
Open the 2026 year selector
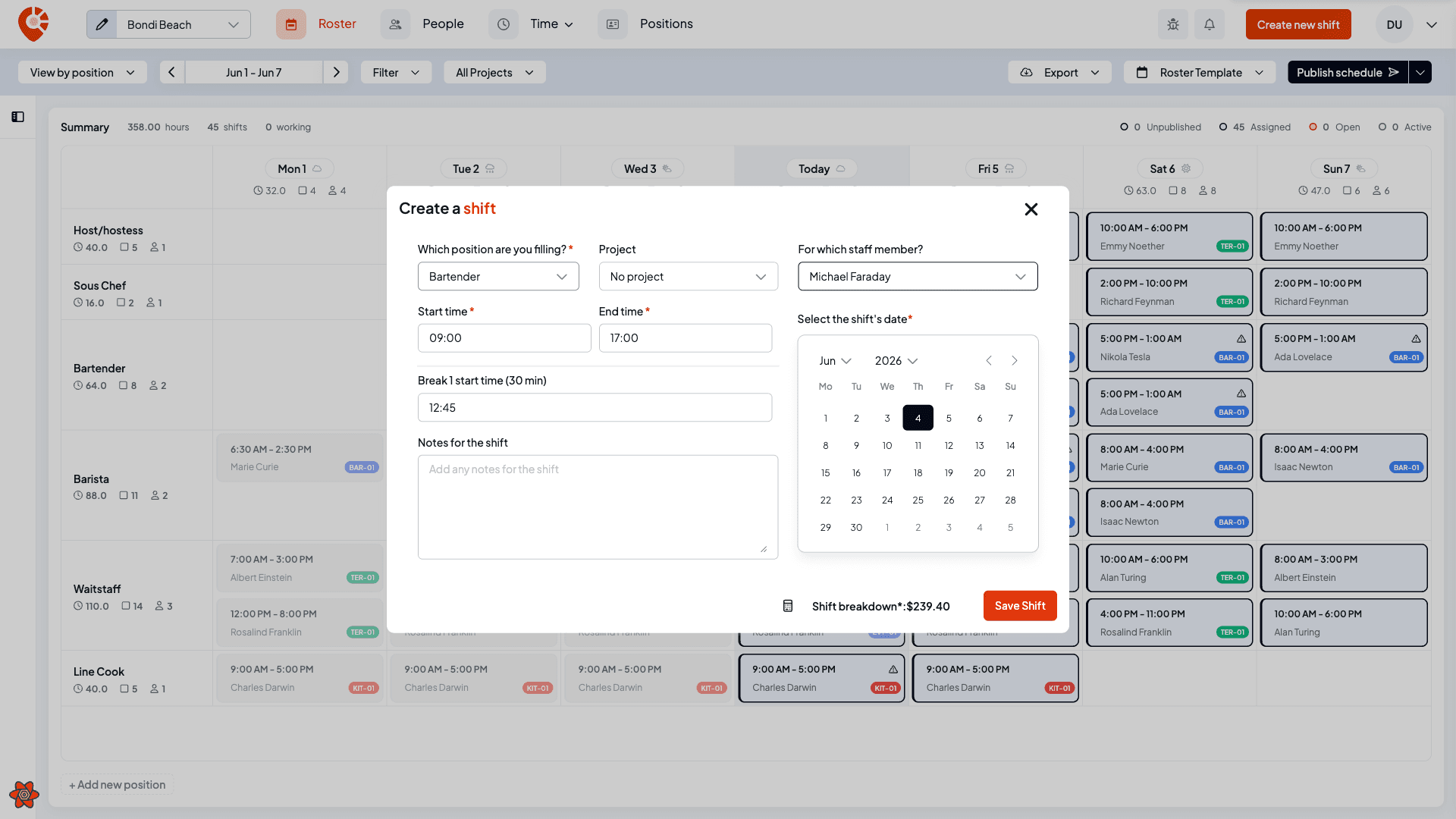(896, 361)
